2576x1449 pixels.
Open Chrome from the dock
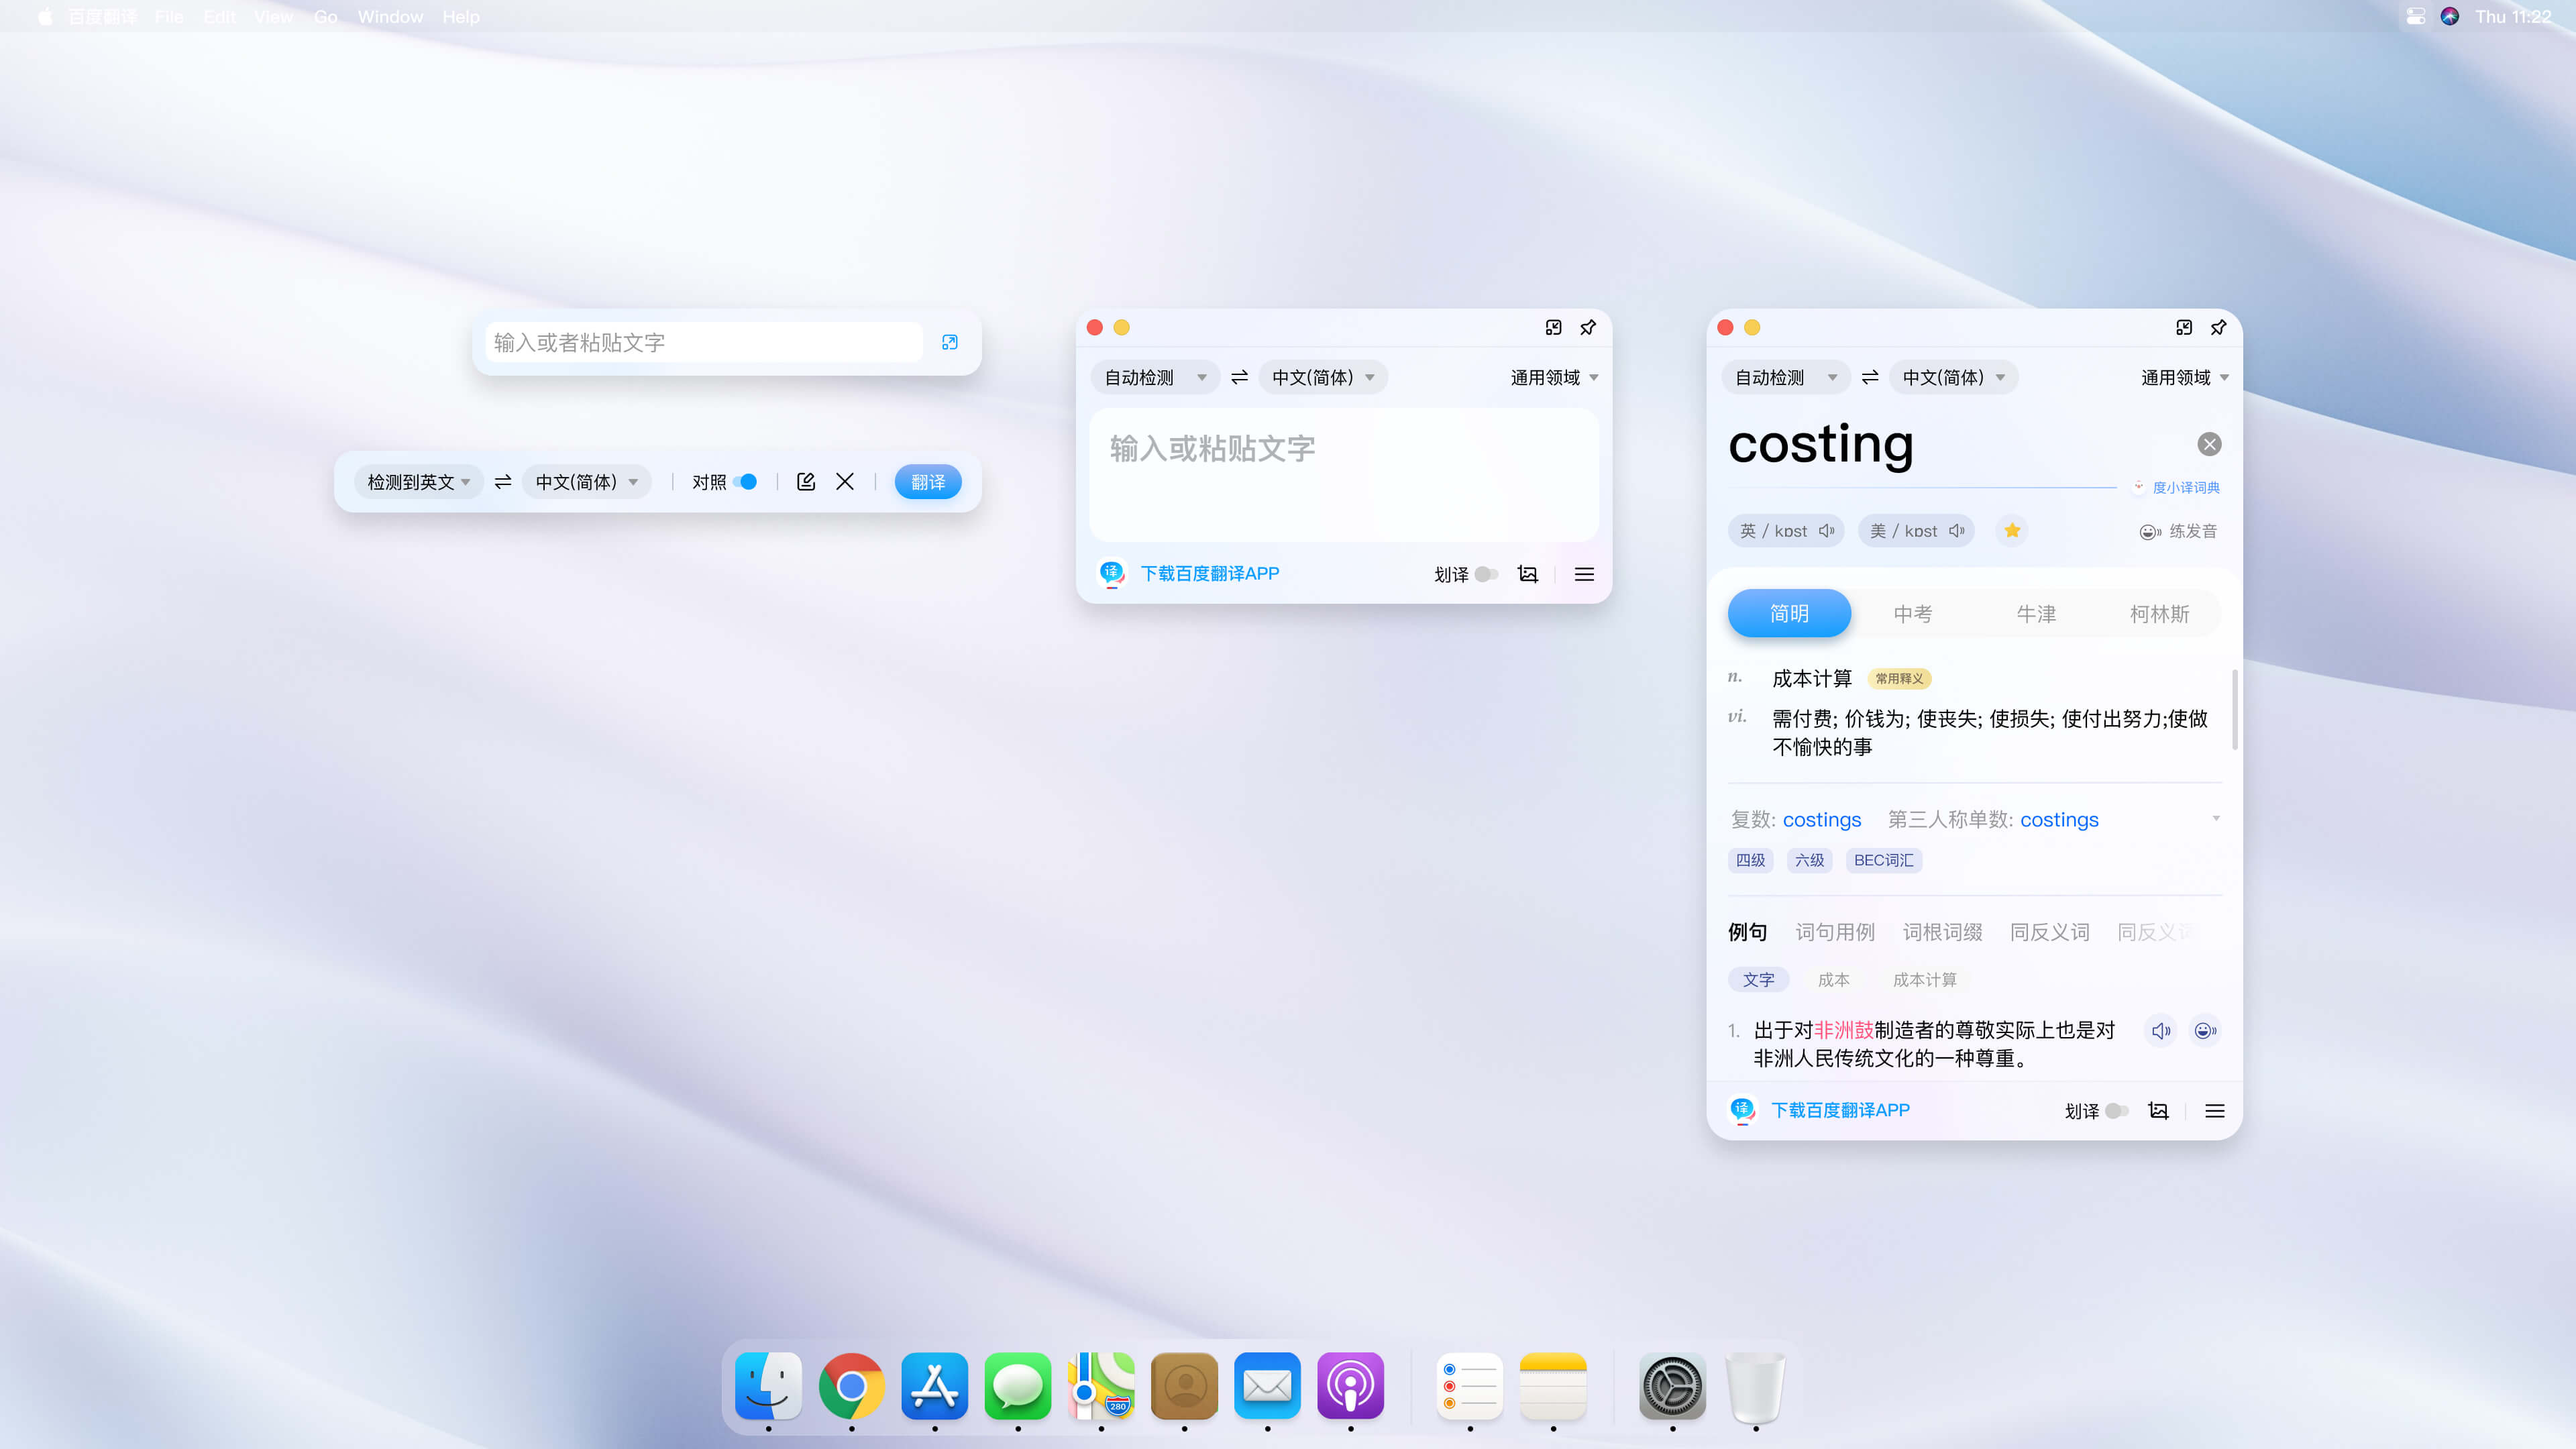851,1386
